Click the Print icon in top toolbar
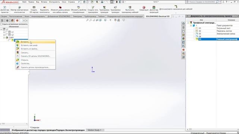 pyautogui.click(x=102, y=2)
